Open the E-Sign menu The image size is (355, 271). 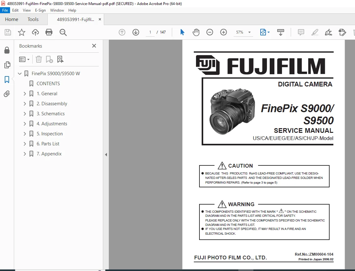point(40,10)
